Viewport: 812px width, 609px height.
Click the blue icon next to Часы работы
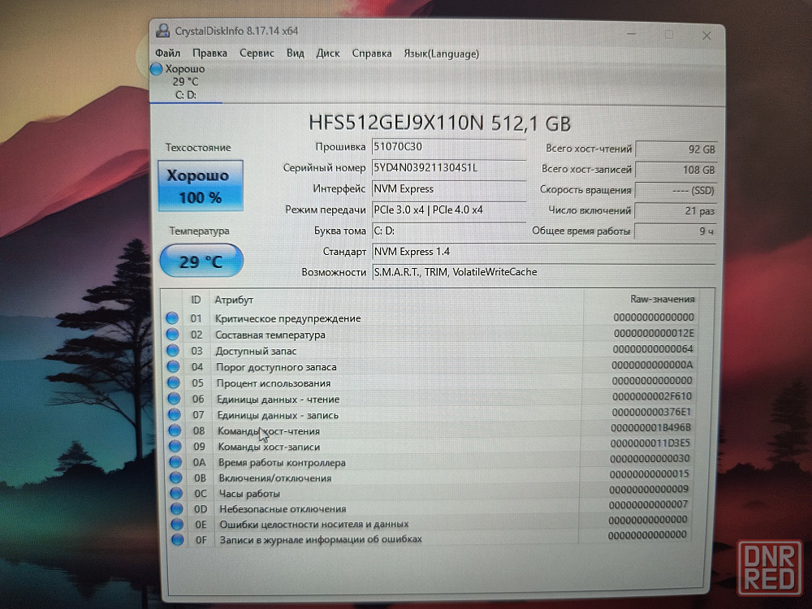click(x=176, y=493)
